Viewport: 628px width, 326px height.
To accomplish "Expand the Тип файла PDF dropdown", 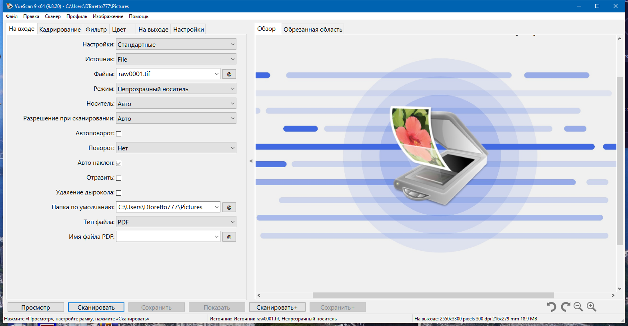I will 176,222.
